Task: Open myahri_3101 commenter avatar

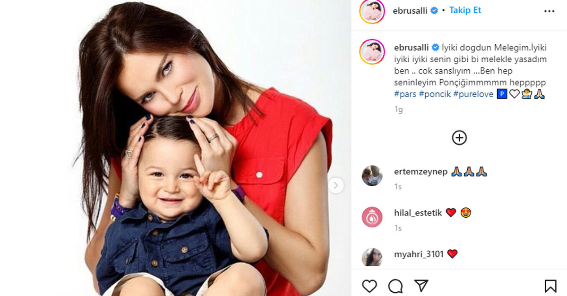Action: (x=372, y=257)
